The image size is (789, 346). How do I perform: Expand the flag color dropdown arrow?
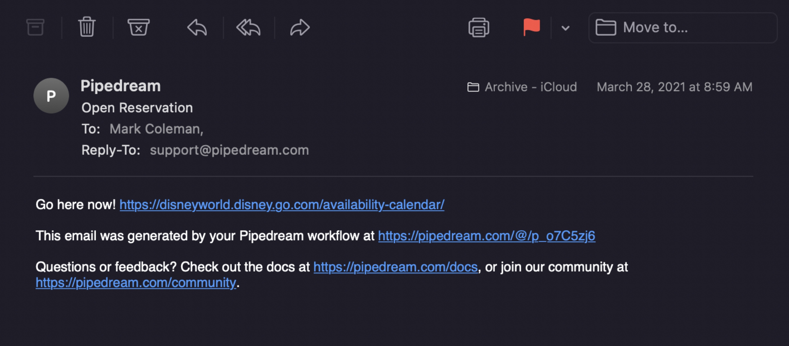click(x=565, y=28)
